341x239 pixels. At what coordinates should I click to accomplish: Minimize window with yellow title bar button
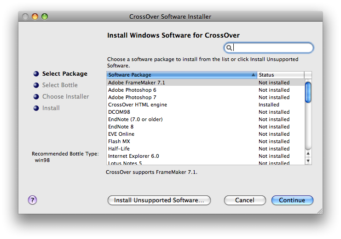[35, 17]
